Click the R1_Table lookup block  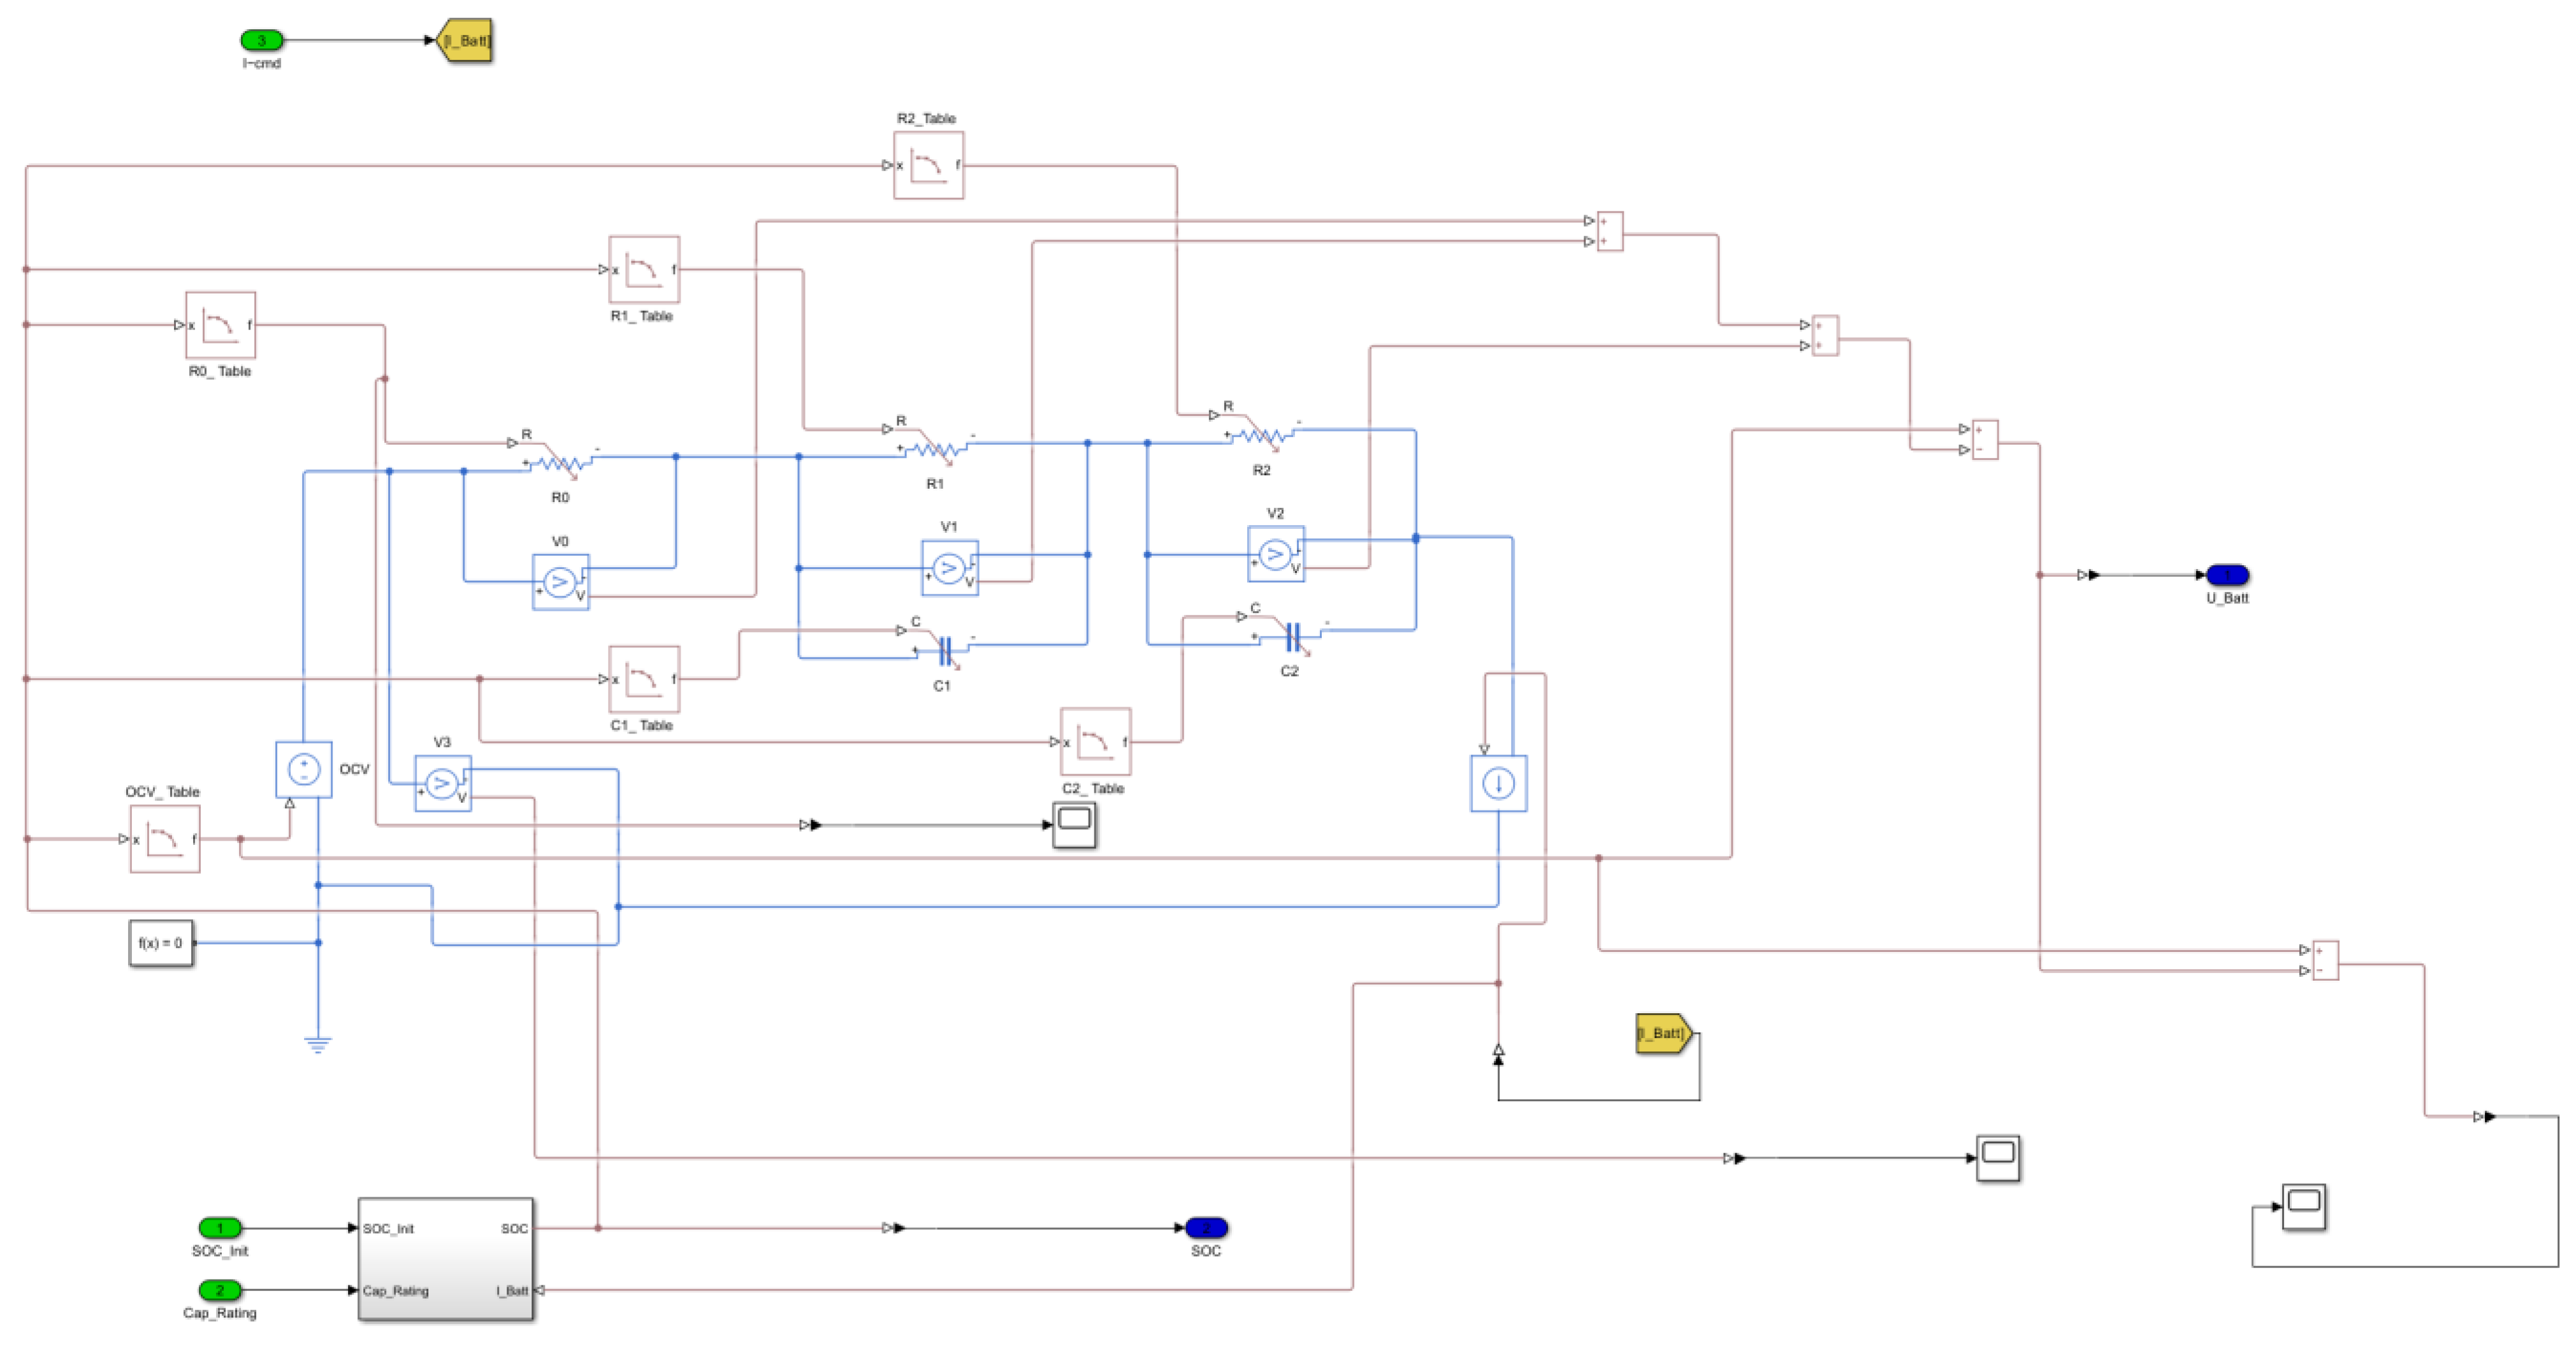[644, 269]
